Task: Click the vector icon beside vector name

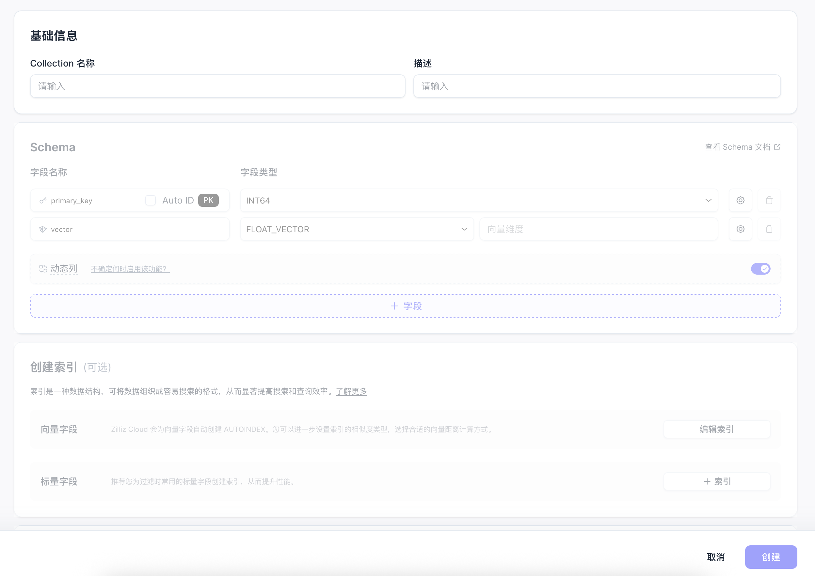Action: click(43, 230)
